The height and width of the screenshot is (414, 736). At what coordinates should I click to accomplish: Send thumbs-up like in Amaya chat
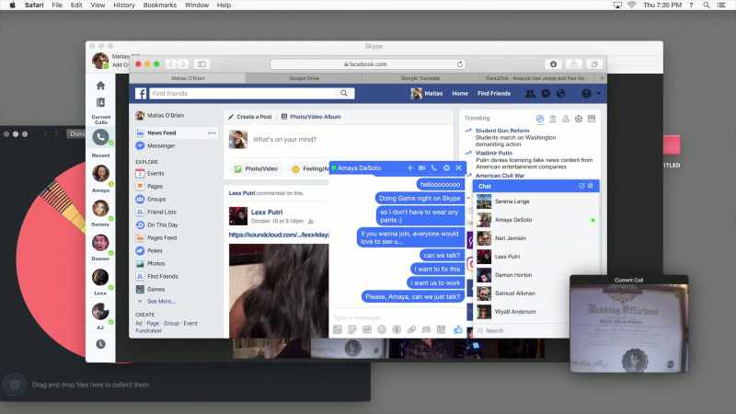(457, 330)
